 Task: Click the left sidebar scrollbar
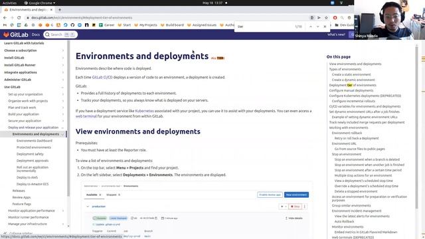coord(68,118)
